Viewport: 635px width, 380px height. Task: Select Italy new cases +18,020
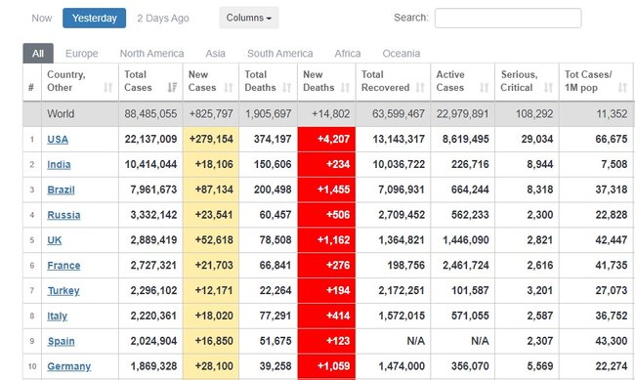[x=214, y=316]
